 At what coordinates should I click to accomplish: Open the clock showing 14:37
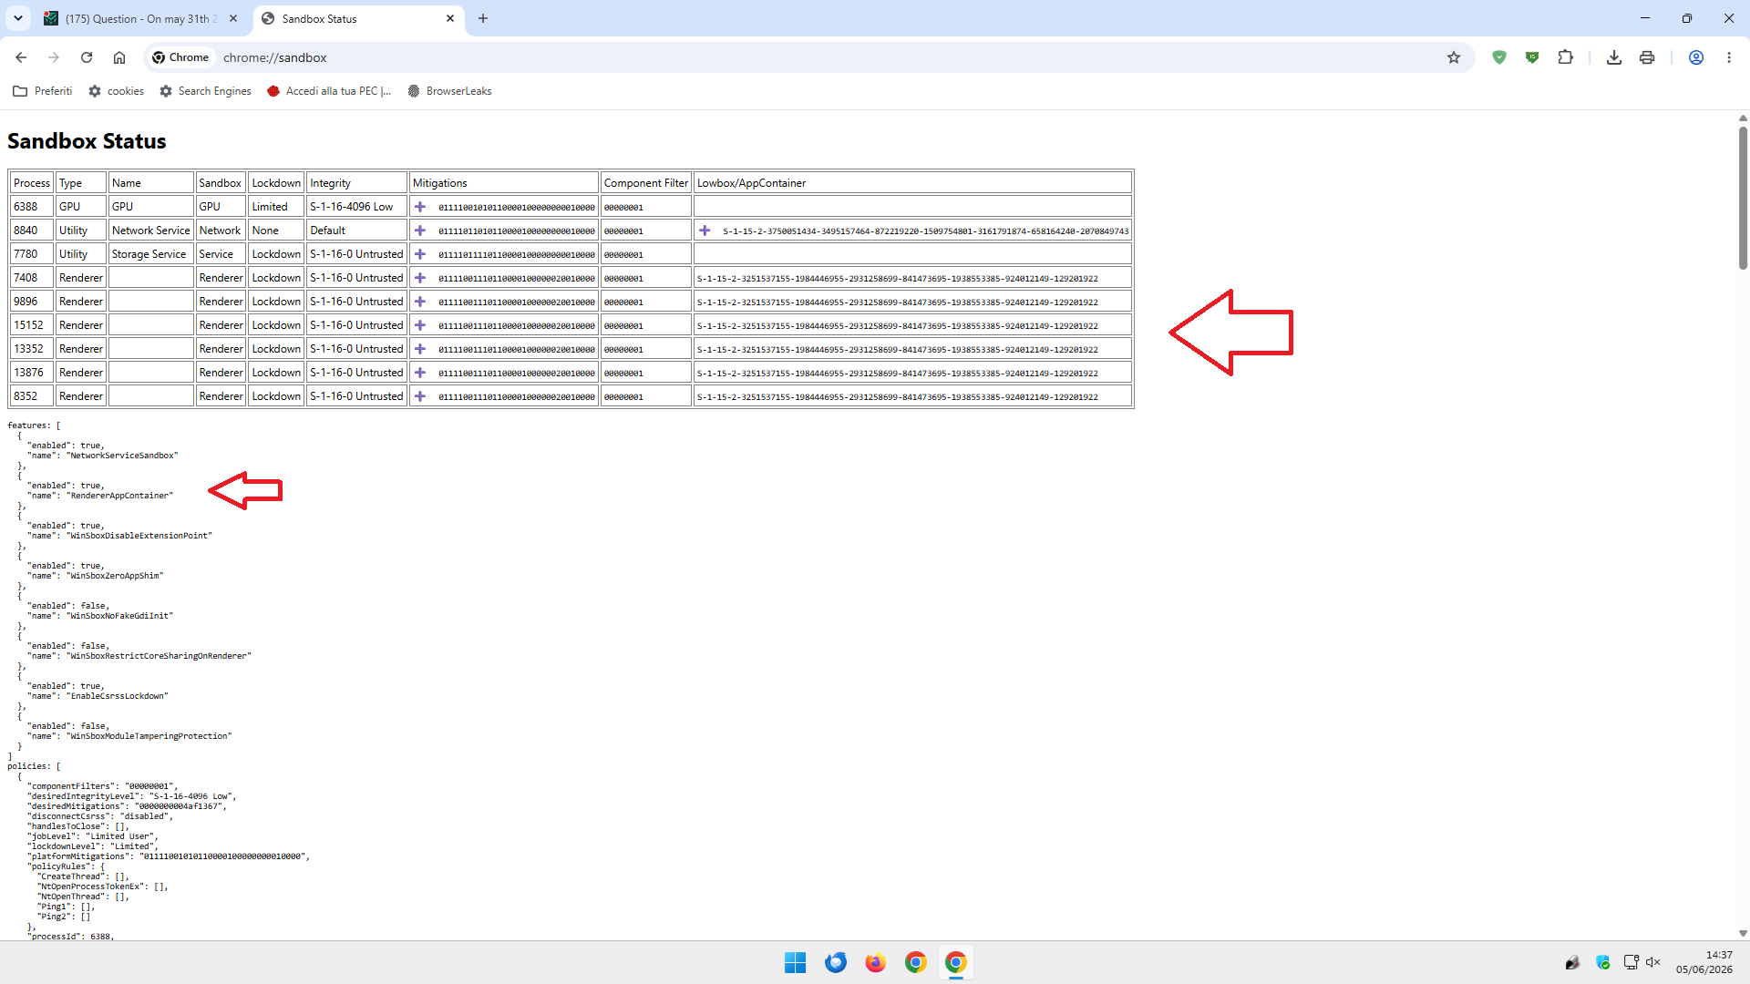click(x=1704, y=962)
